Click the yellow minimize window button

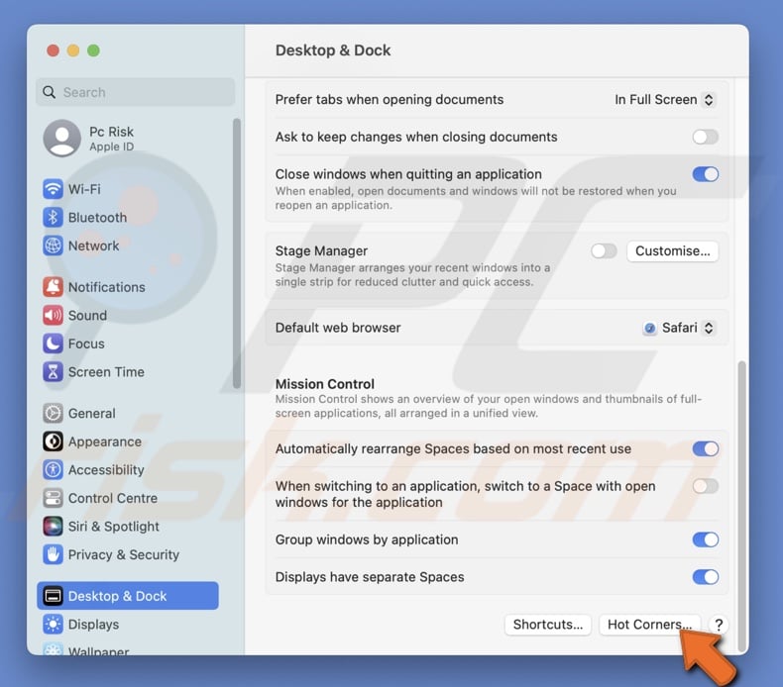(73, 50)
